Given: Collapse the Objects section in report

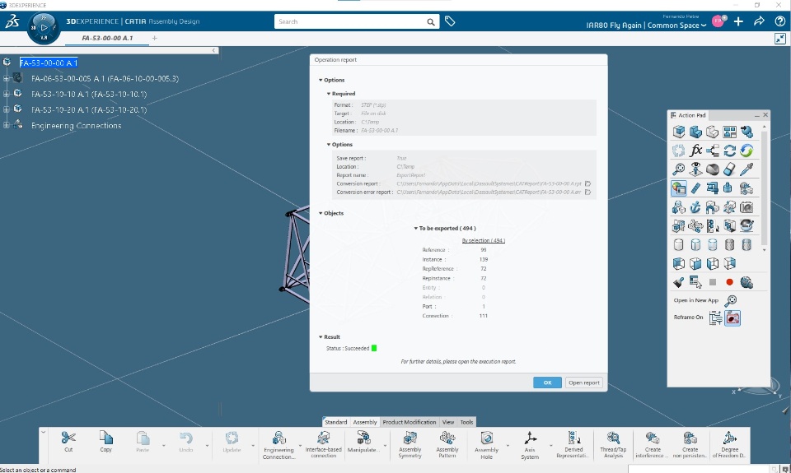Looking at the screenshot, I should (x=321, y=213).
